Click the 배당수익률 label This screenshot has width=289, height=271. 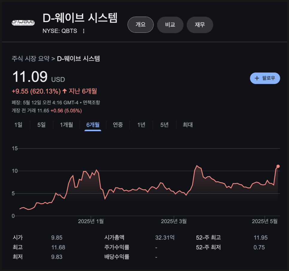click(117, 257)
